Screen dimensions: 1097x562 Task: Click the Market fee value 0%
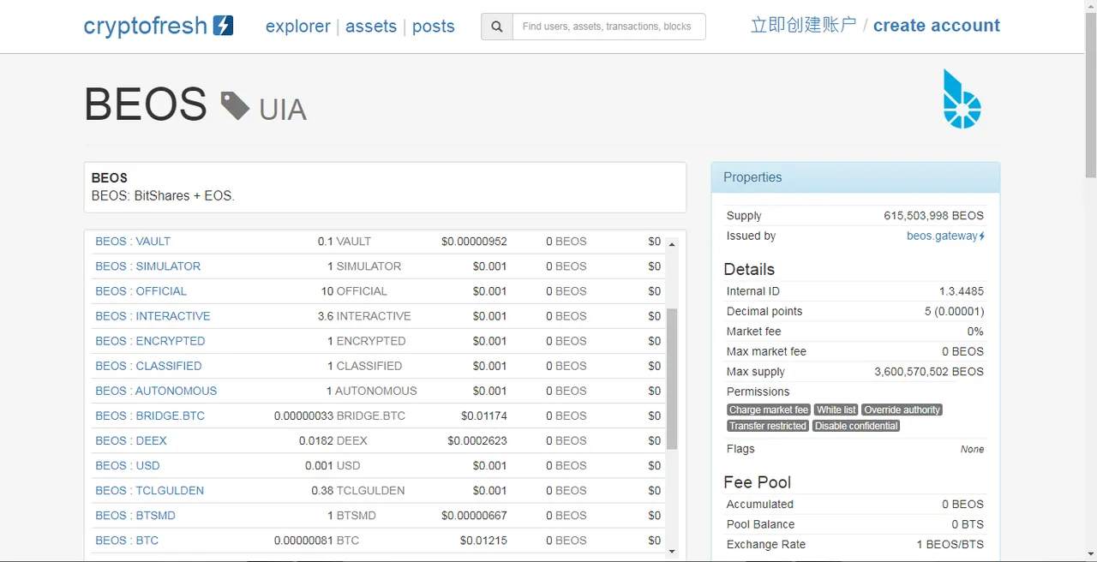(x=975, y=332)
